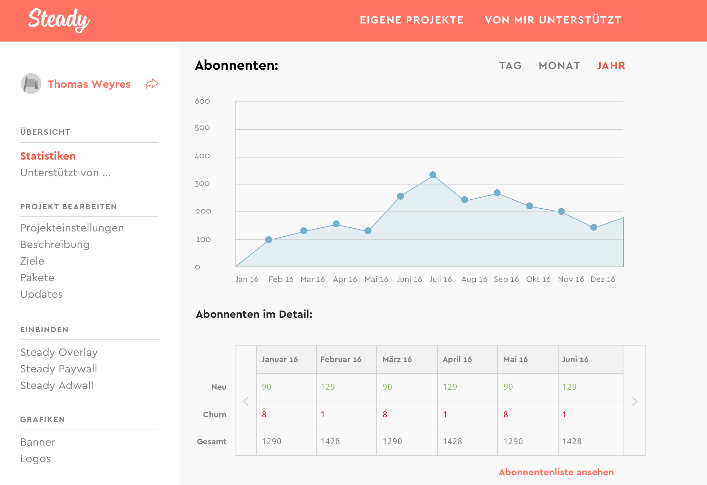
Task: Click Gesamt value 1290 under Mai 16
Action: click(x=513, y=441)
